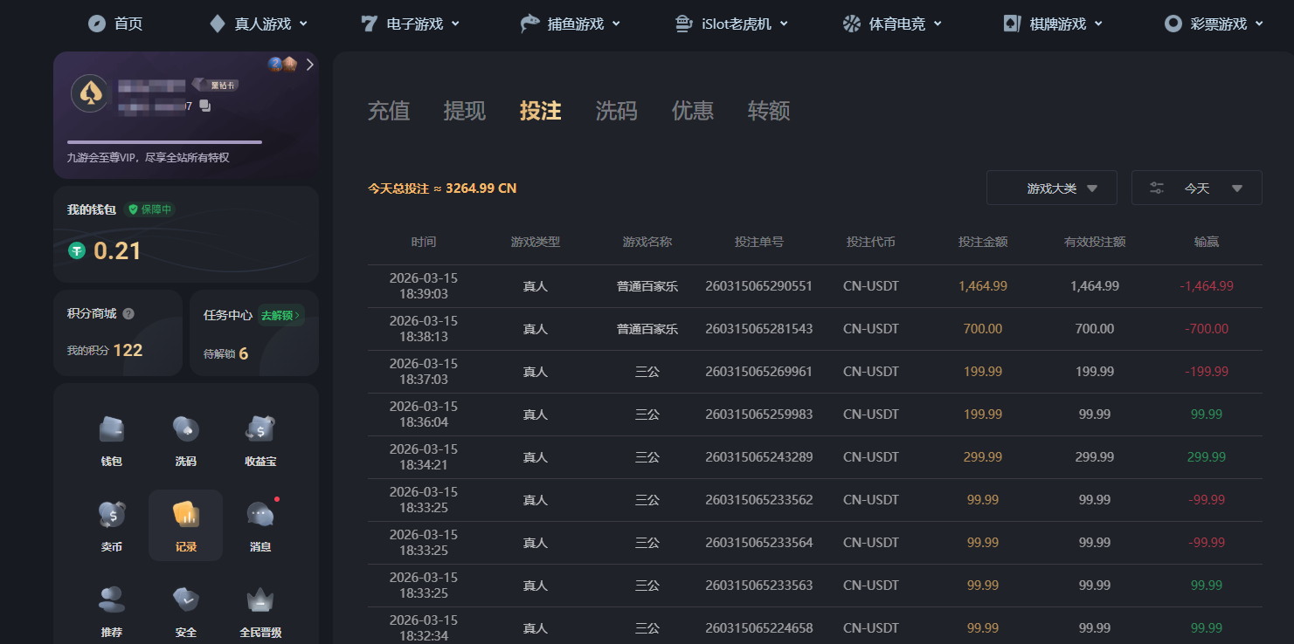The image size is (1294, 644).
Task: Open 收益宝 from the sidebar icons
Action: click(259, 441)
